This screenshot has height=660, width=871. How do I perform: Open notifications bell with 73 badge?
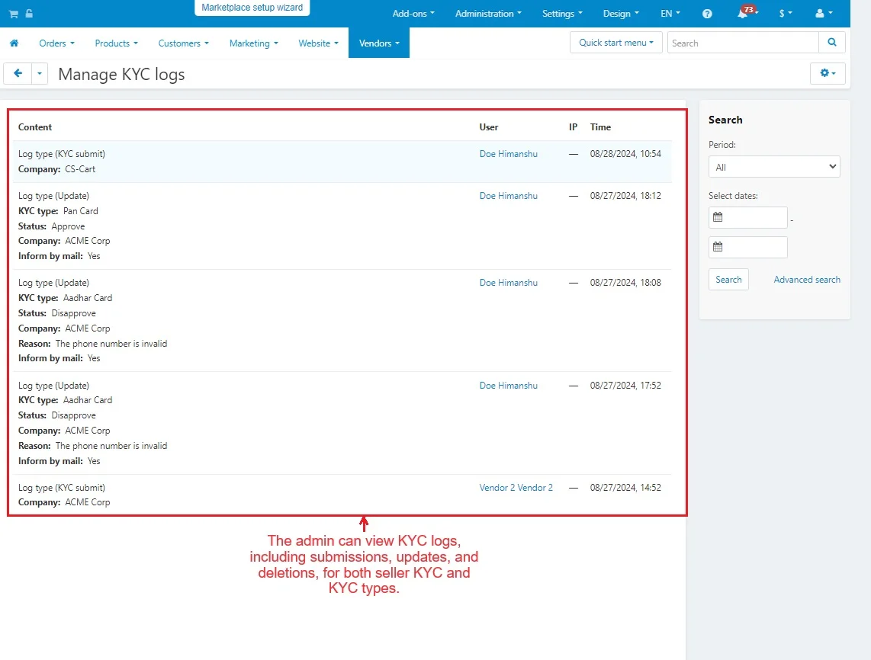point(743,14)
